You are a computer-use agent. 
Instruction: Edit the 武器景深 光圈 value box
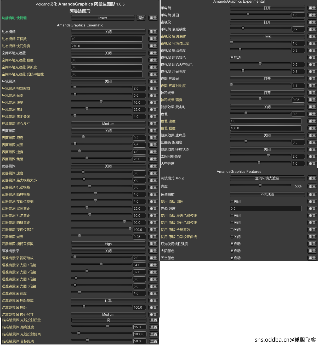tap(139, 237)
